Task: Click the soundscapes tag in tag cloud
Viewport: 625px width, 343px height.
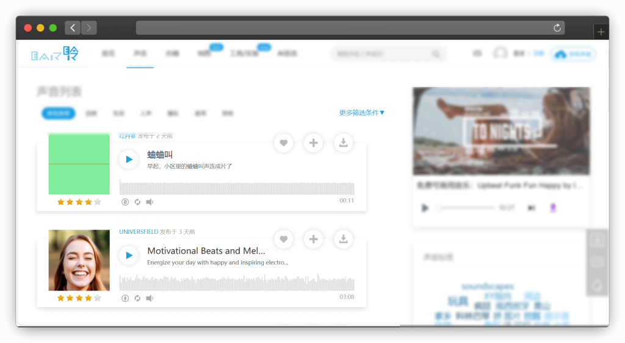Action: (x=488, y=286)
